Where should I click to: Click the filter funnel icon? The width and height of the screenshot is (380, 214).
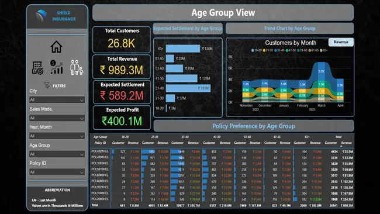(47, 85)
